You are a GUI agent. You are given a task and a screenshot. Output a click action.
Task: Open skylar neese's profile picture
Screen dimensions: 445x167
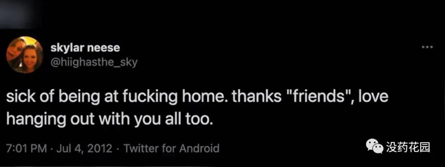coord(24,54)
